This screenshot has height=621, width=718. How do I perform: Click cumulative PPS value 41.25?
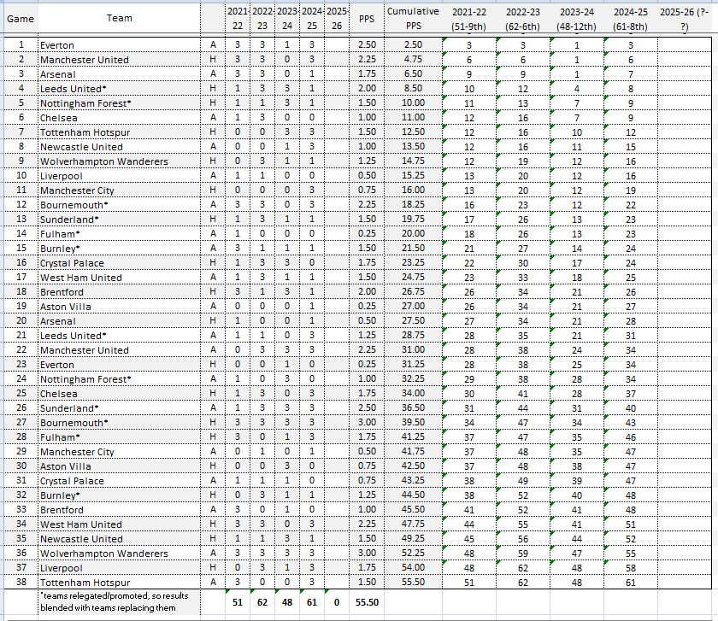(413, 437)
